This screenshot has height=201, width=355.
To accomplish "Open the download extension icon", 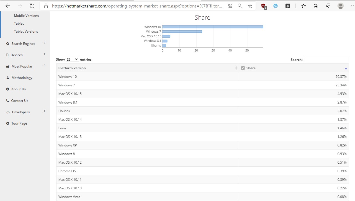I will click(288, 6).
